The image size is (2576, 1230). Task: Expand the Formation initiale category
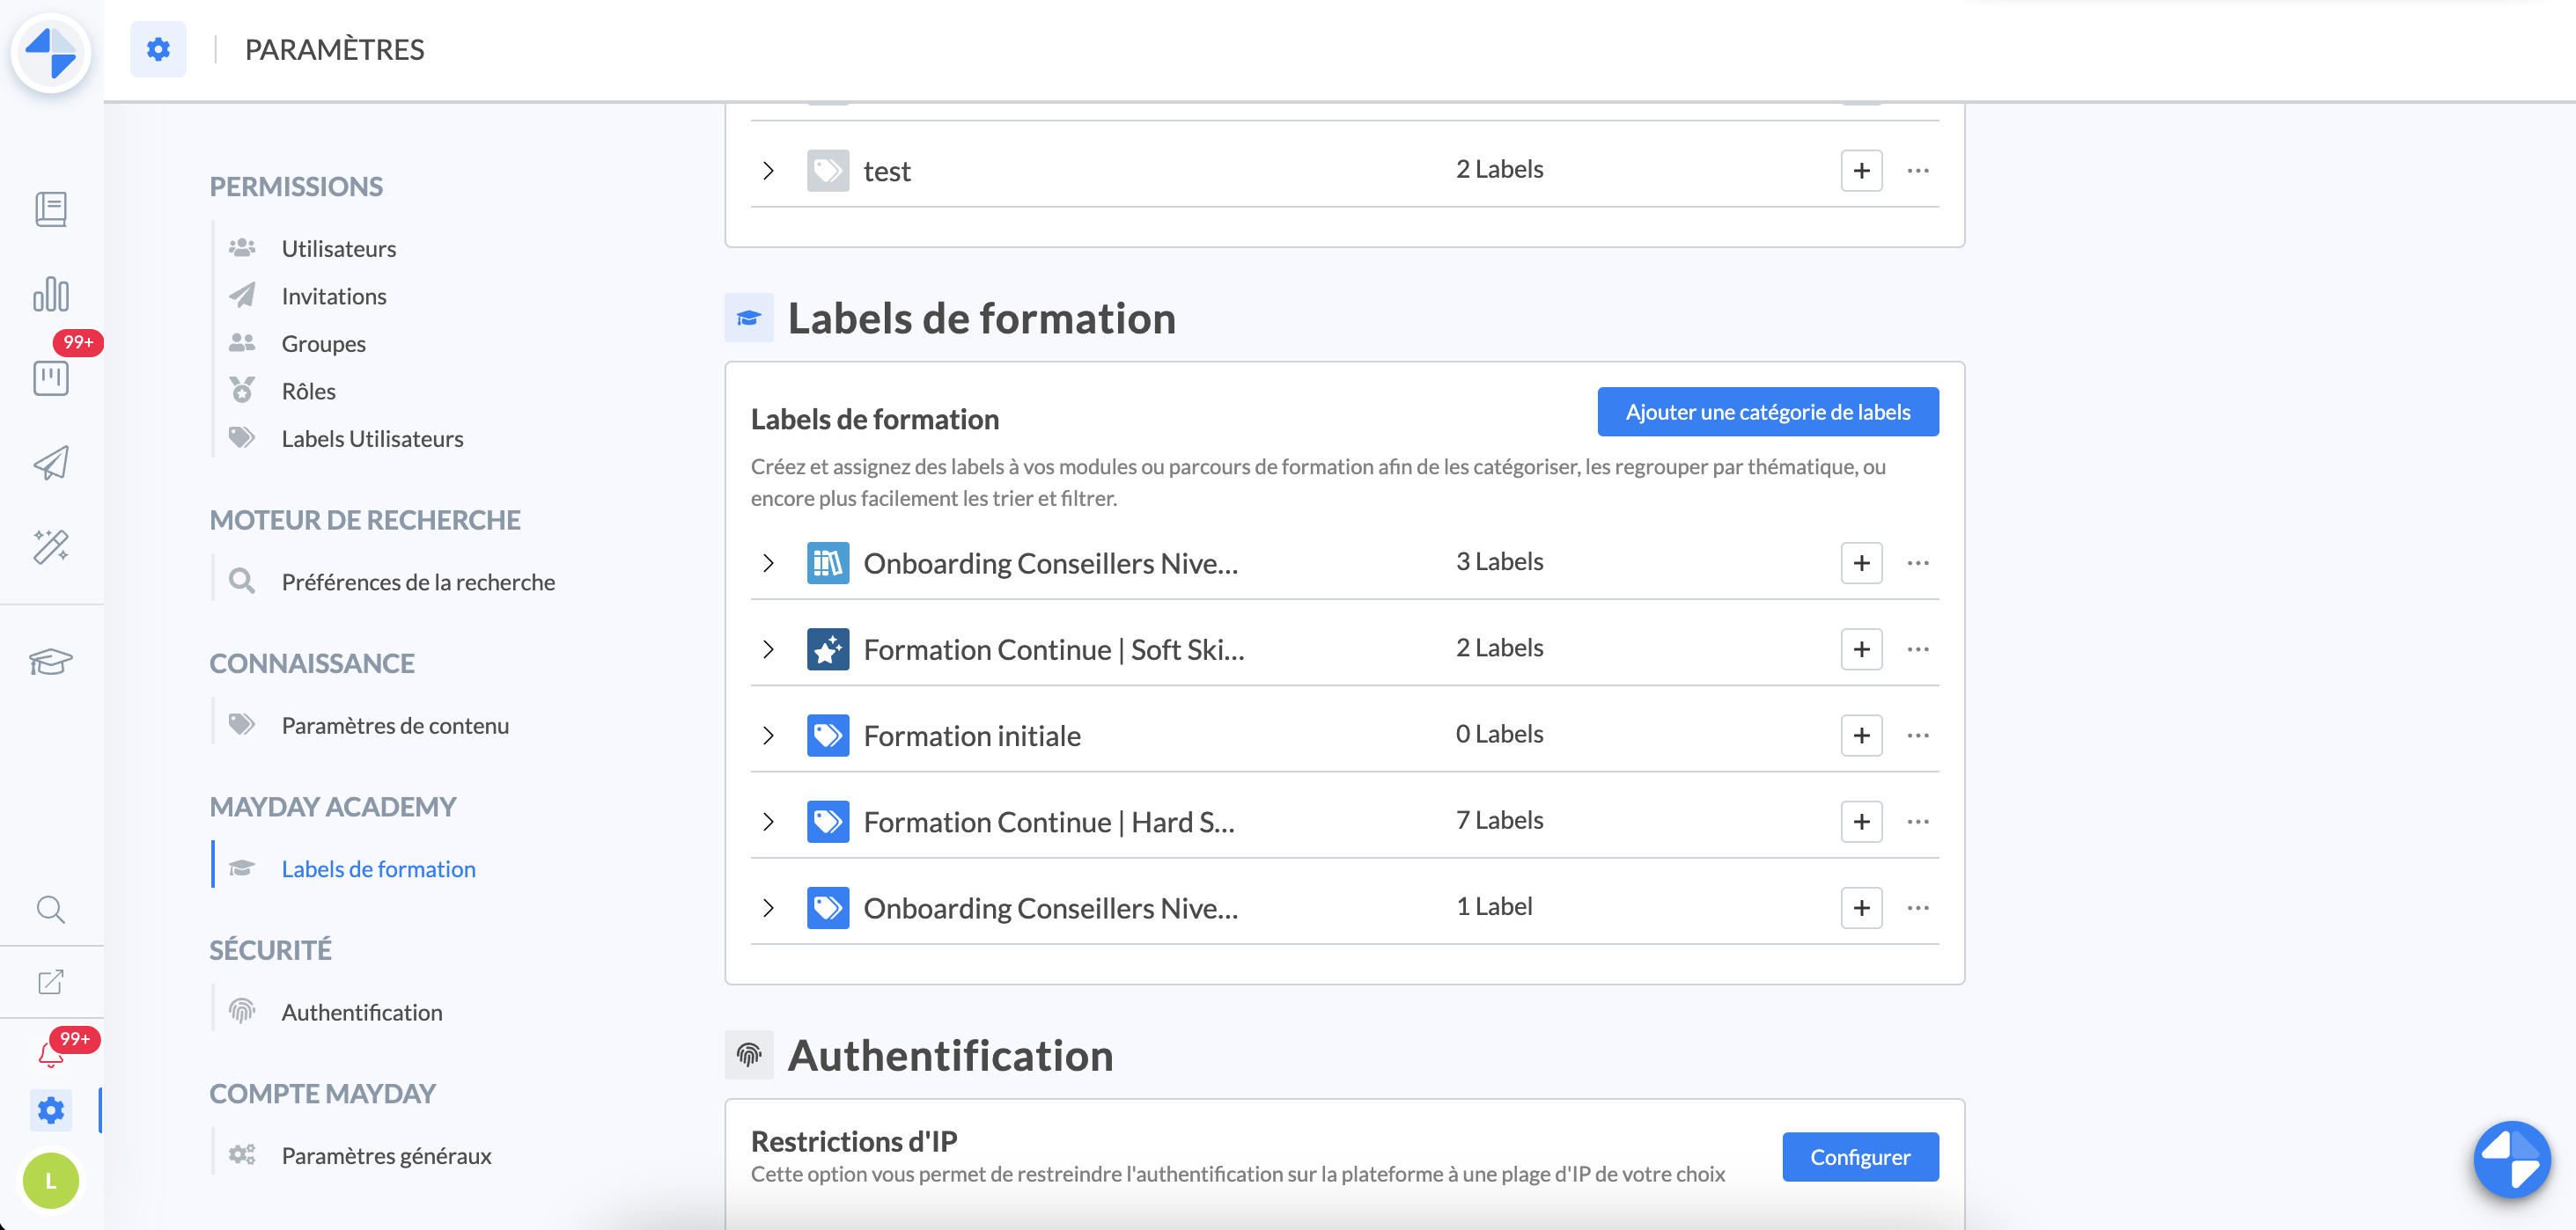(768, 736)
